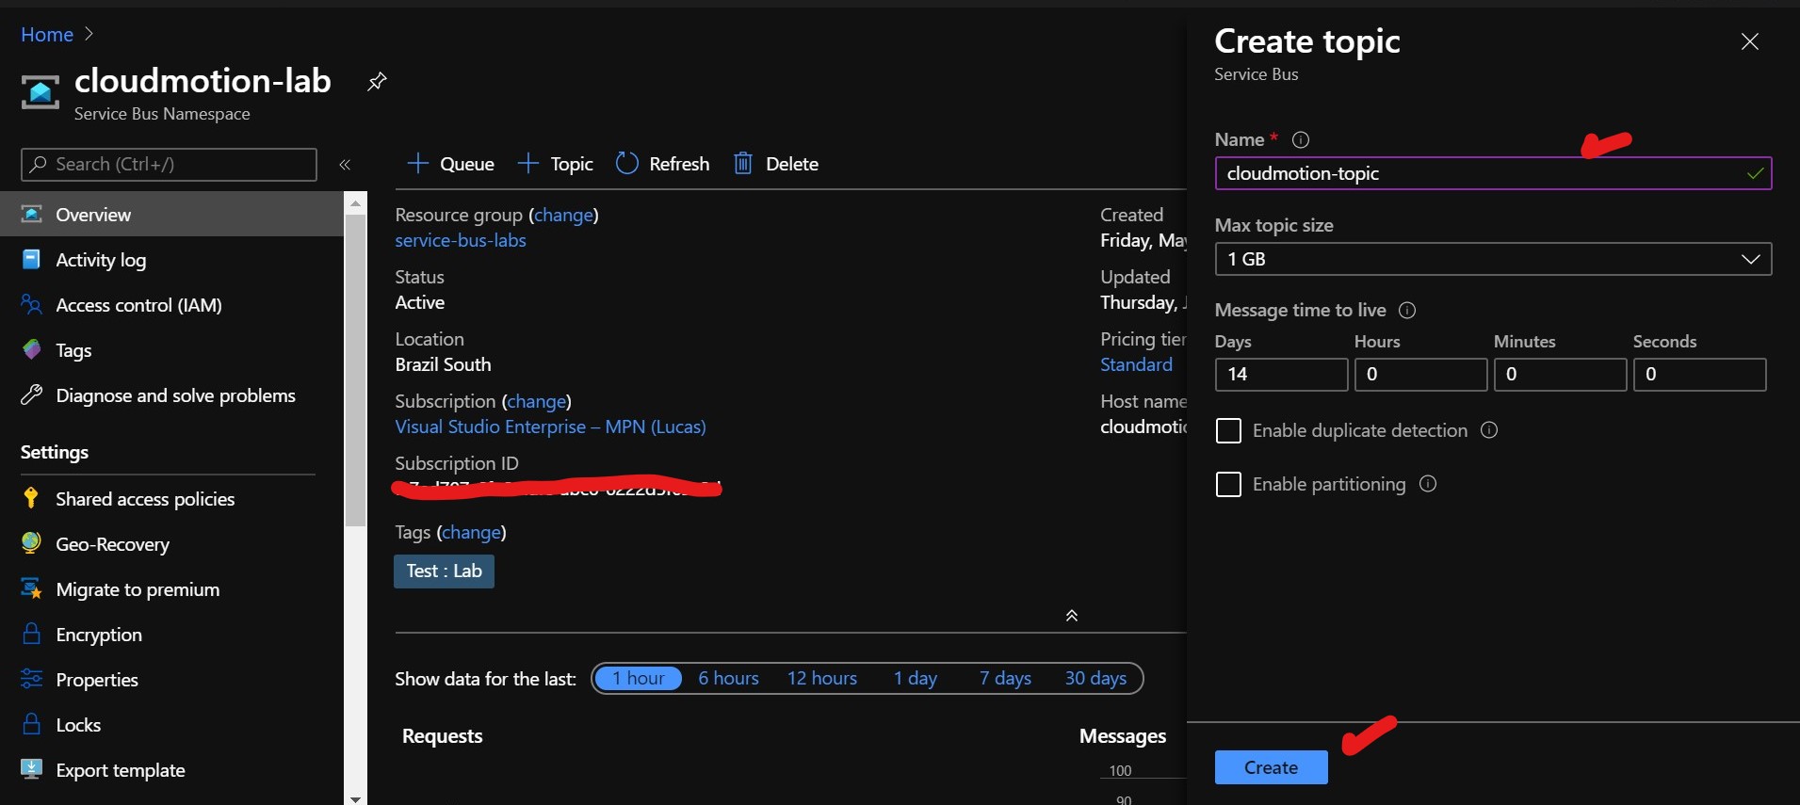Open the Max topic size dropdown
The image size is (1800, 805).
click(1493, 259)
